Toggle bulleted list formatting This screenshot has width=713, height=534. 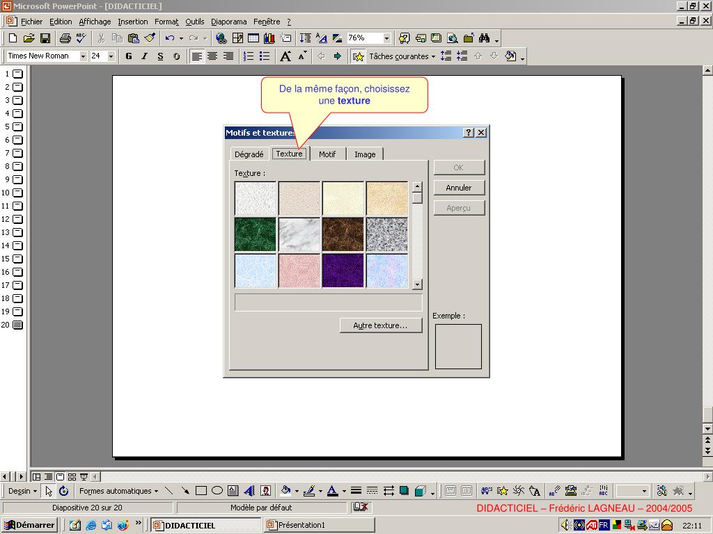point(264,56)
